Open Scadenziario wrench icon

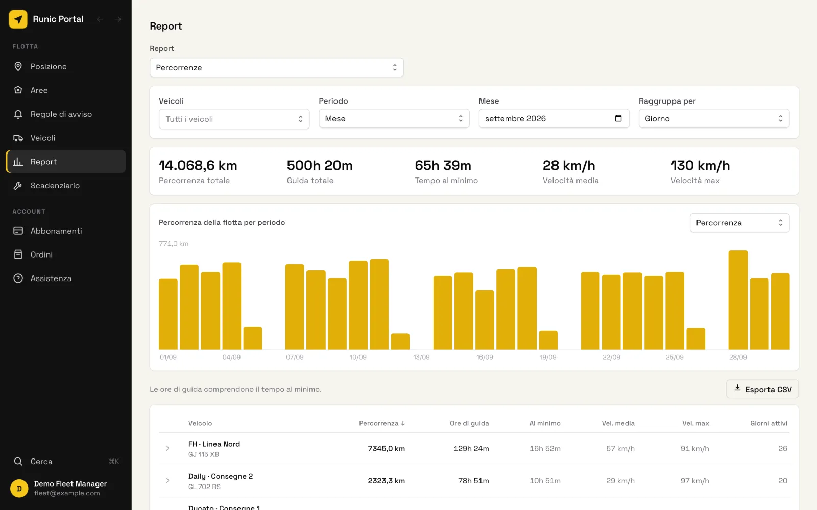pos(18,186)
